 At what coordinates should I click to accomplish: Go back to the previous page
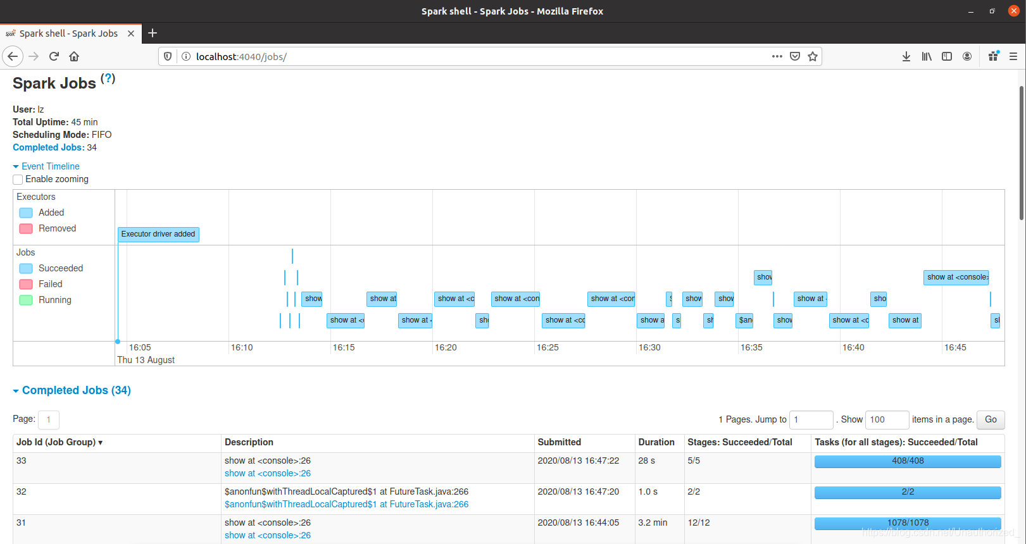(x=13, y=56)
